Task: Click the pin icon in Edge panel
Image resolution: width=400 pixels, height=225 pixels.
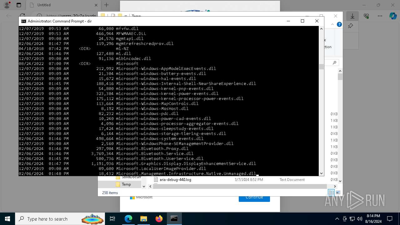Action: [x=350, y=26]
